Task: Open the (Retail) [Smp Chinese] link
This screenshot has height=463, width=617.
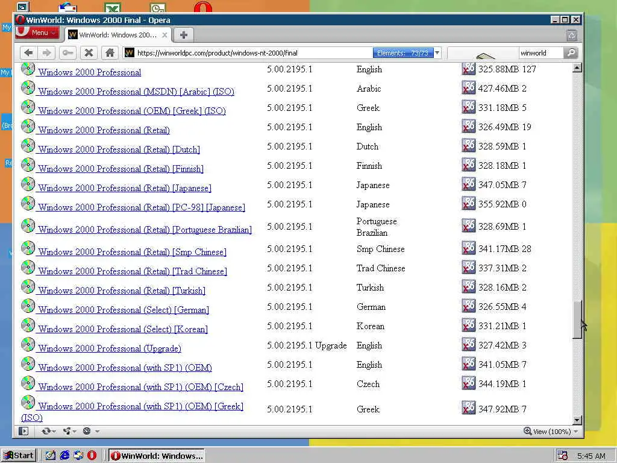Action: point(132,252)
